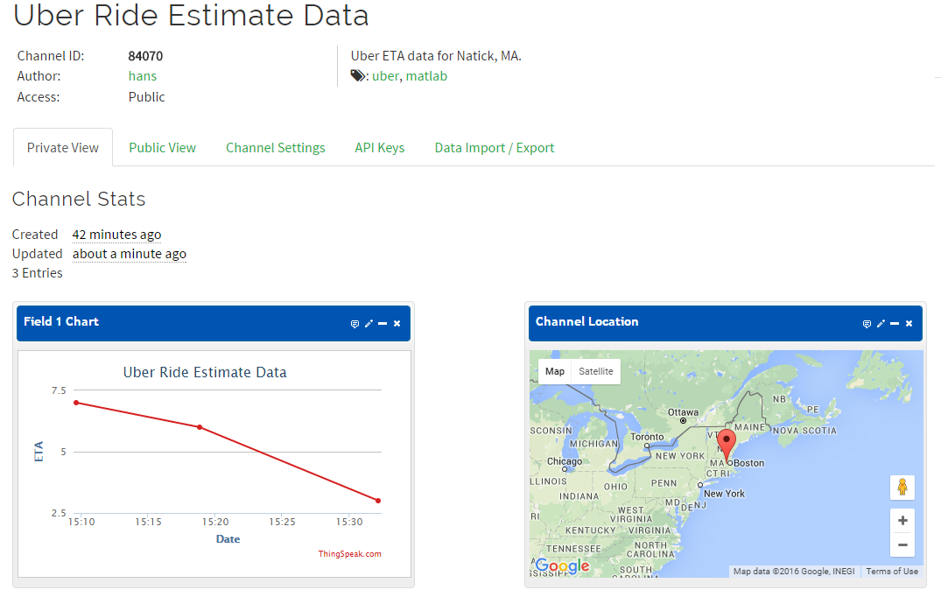Click the last data point on the chart
Viewport: 941px width, 597px height.
click(x=378, y=501)
